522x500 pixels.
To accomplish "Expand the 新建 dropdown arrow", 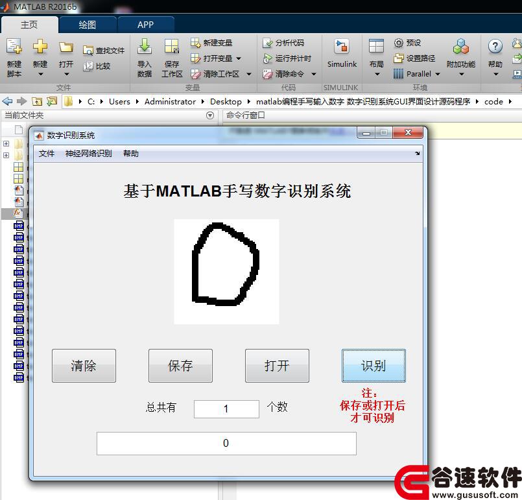I will 40,74.
